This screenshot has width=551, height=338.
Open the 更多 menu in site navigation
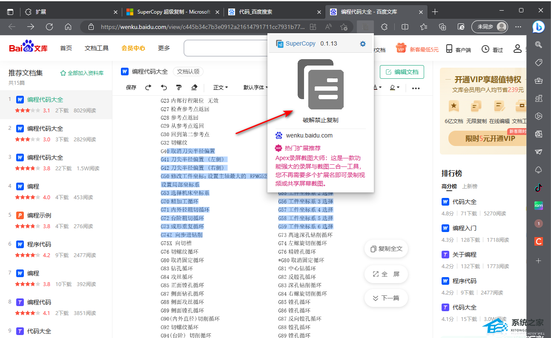(x=164, y=48)
